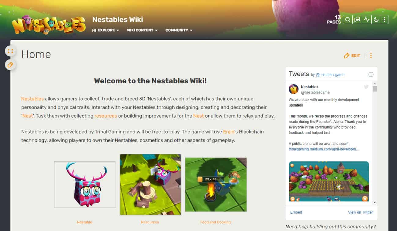Toggle dark theme with moon icon
Image resolution: width=397 pixels, height=231 pixels.
pyautogui.click(x=376, y=20)
